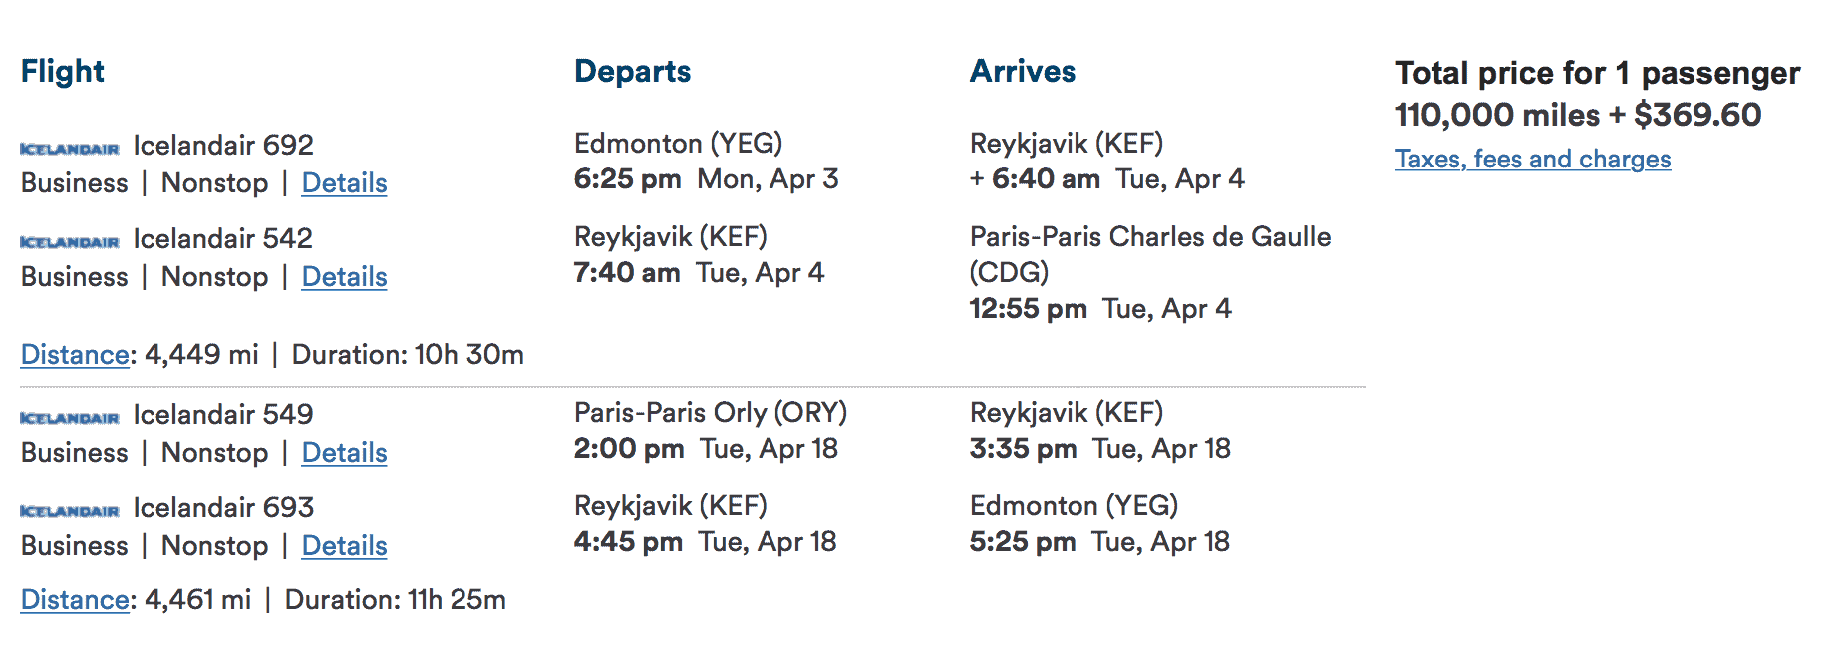Click the Paris-Paris Orly (ORY) departure text
Image resolution: width=1848 pixels, height=658 pixels.
[x=712, y=411]
